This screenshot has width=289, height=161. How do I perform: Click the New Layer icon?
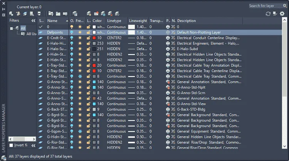tap(89, 13)
